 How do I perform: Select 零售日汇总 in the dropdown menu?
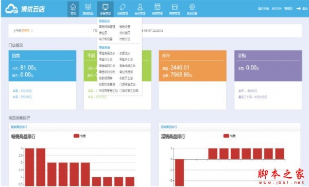click(x=106, y=60)
